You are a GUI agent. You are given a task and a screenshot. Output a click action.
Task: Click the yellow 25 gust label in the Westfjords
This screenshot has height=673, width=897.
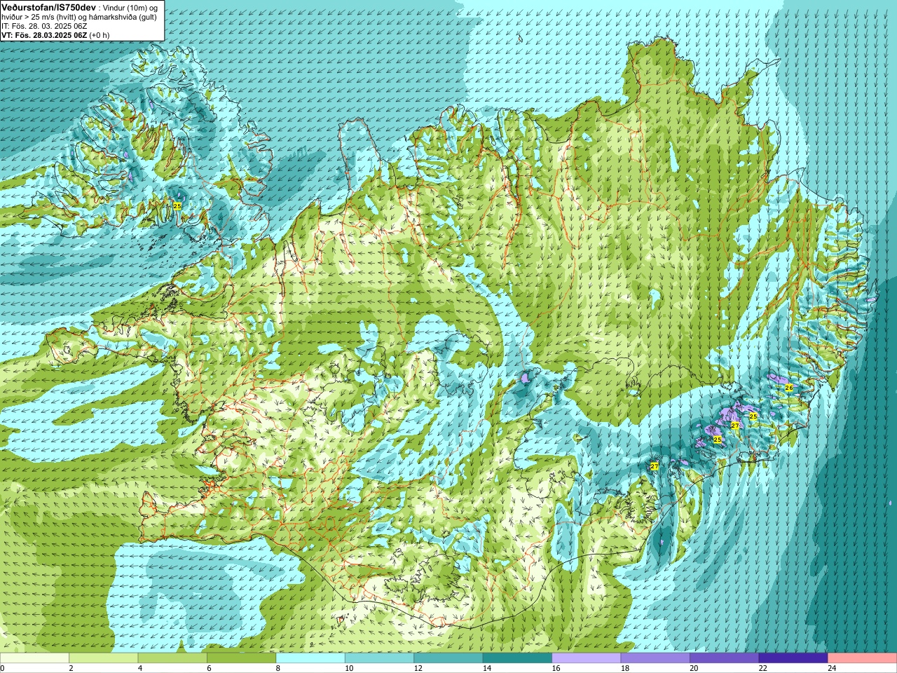pos(177,205)
